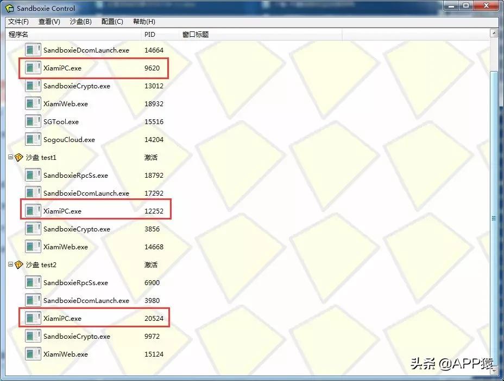Click the SogouCloud.exe process icon
This screenshot has height=381, width=504.
(33, 139)
